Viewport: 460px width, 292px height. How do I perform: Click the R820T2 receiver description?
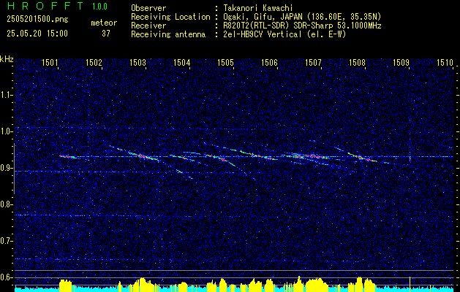(x=301, y=26)
